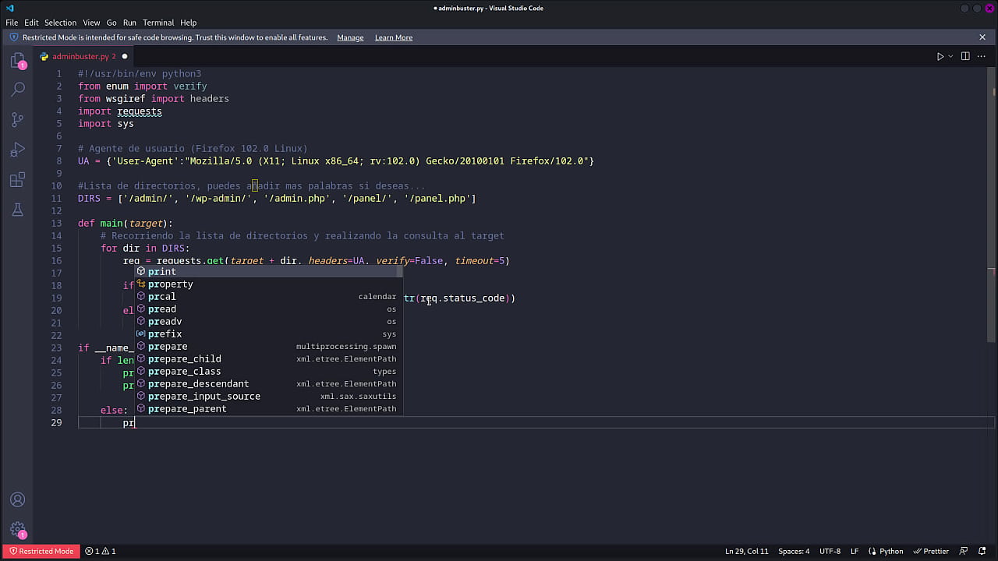998x561 pixels.
Task: Open the Run and Debug view
Action: 17,149
